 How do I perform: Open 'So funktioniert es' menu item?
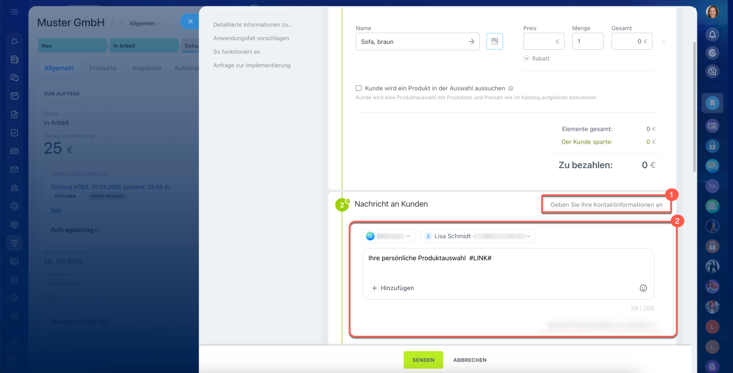pyautogui.click(x=236, y=51)
